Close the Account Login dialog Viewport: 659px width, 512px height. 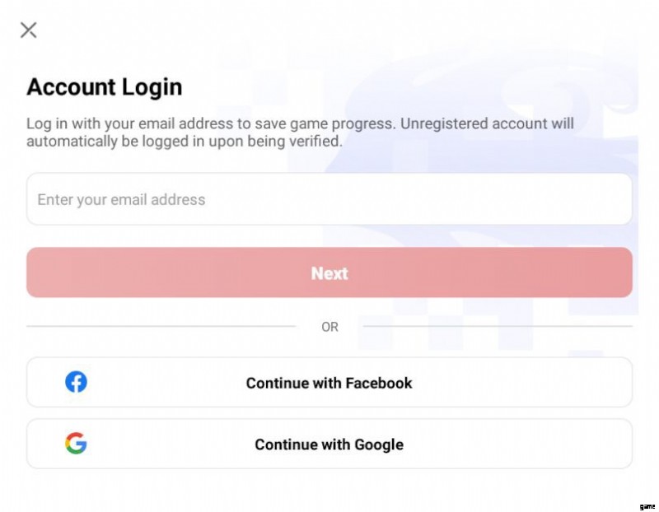[29, 30]
